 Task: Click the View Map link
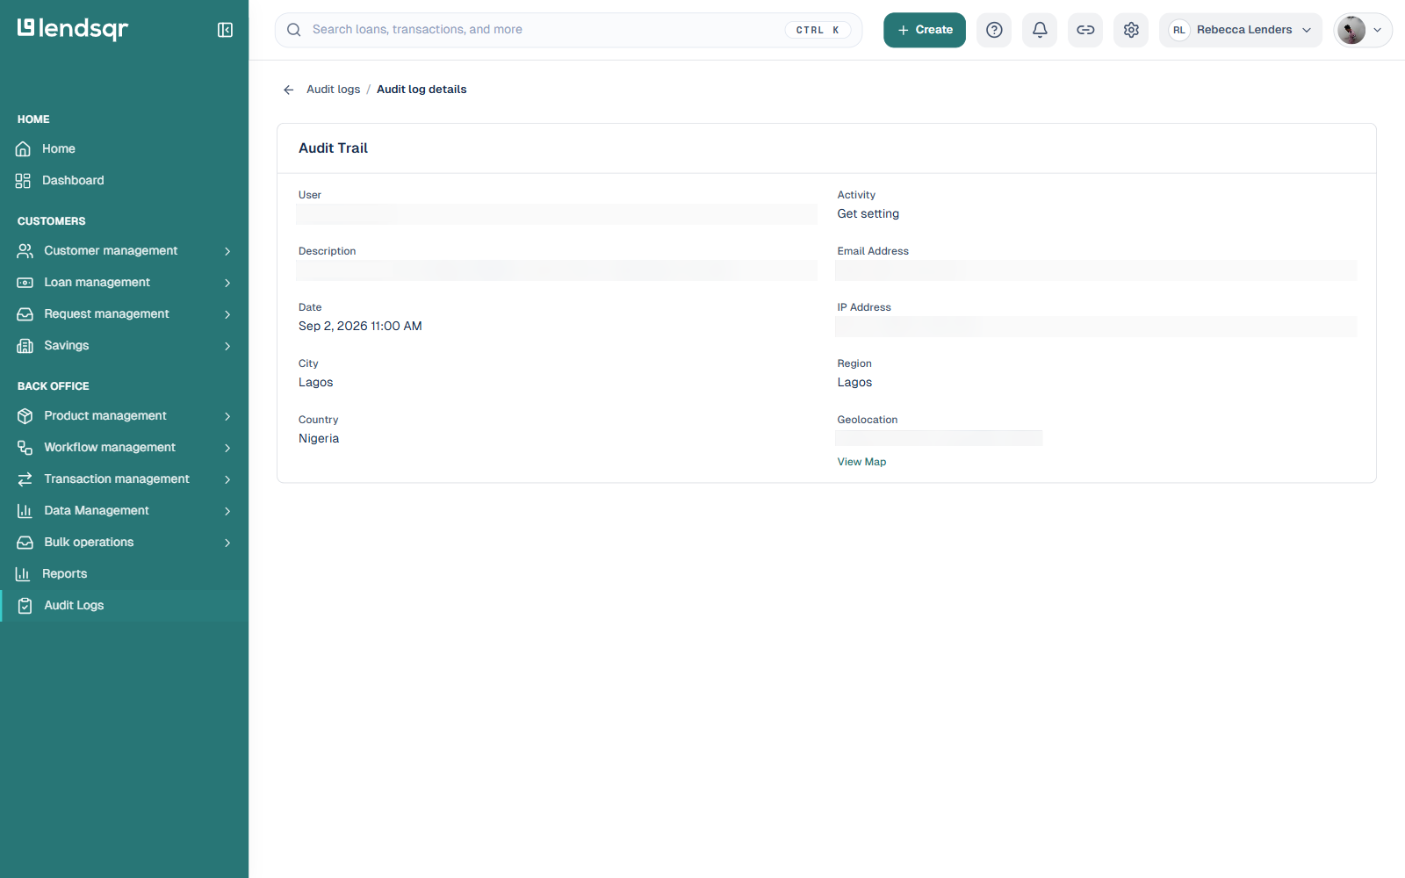pos(861,462)
